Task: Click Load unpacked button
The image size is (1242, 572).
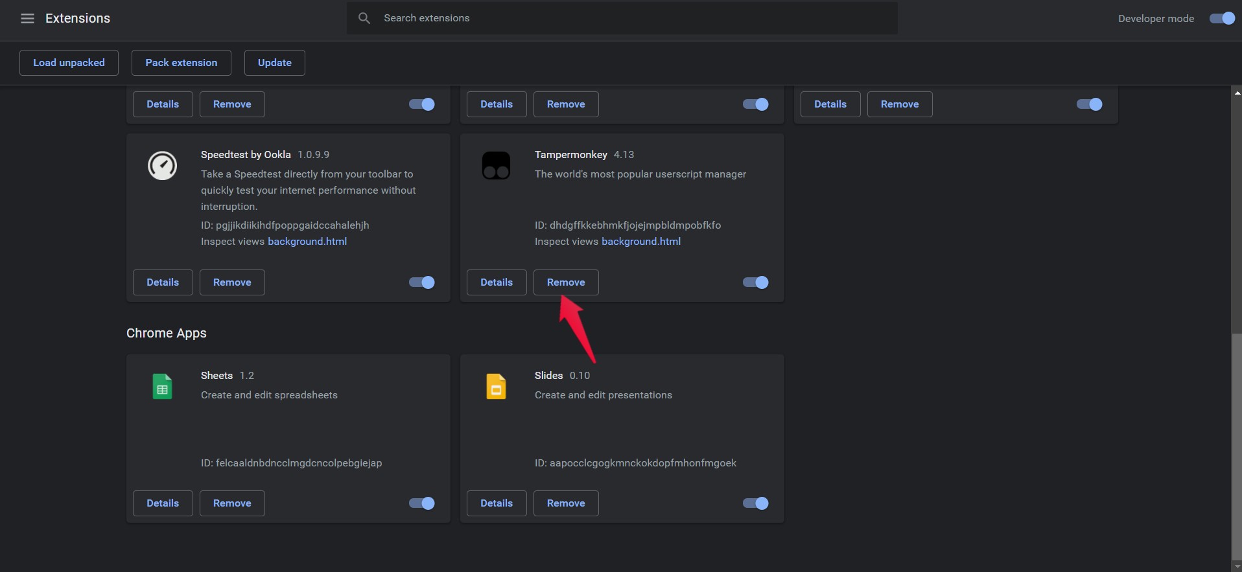Action: pos(69,63)
